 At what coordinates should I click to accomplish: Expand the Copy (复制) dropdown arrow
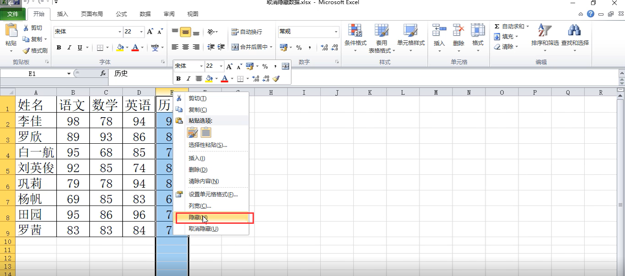coord(45,39)
